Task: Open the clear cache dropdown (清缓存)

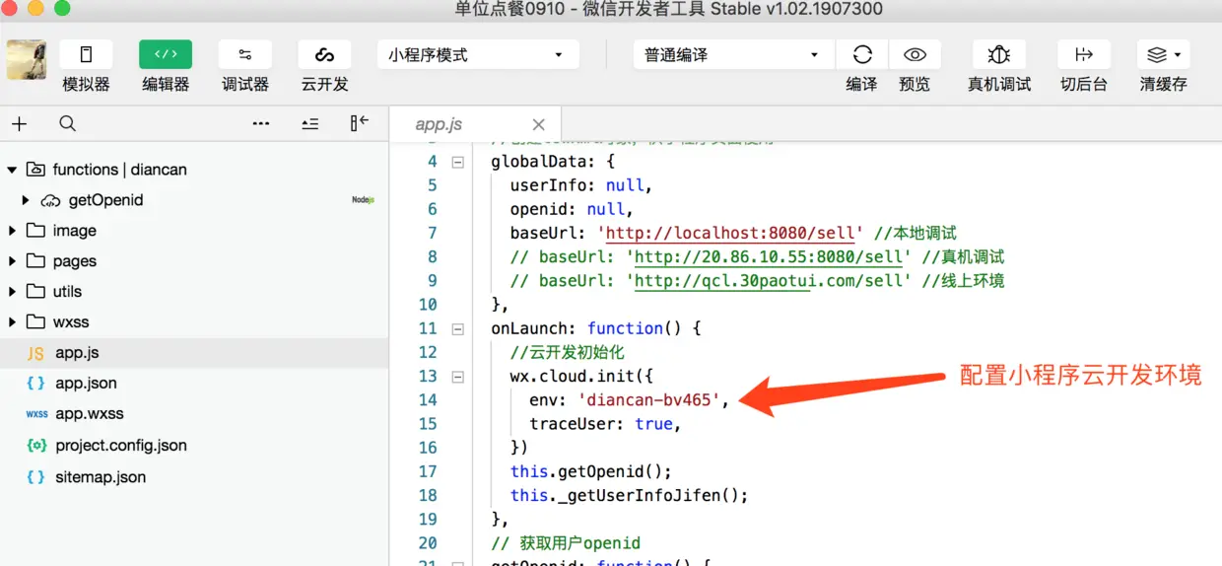Action: tap(1164, 55)
